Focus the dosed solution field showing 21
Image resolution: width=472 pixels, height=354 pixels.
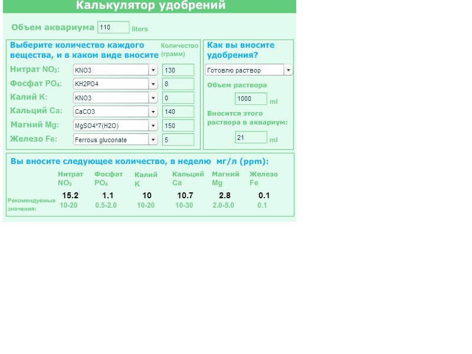tap(251, 137)
